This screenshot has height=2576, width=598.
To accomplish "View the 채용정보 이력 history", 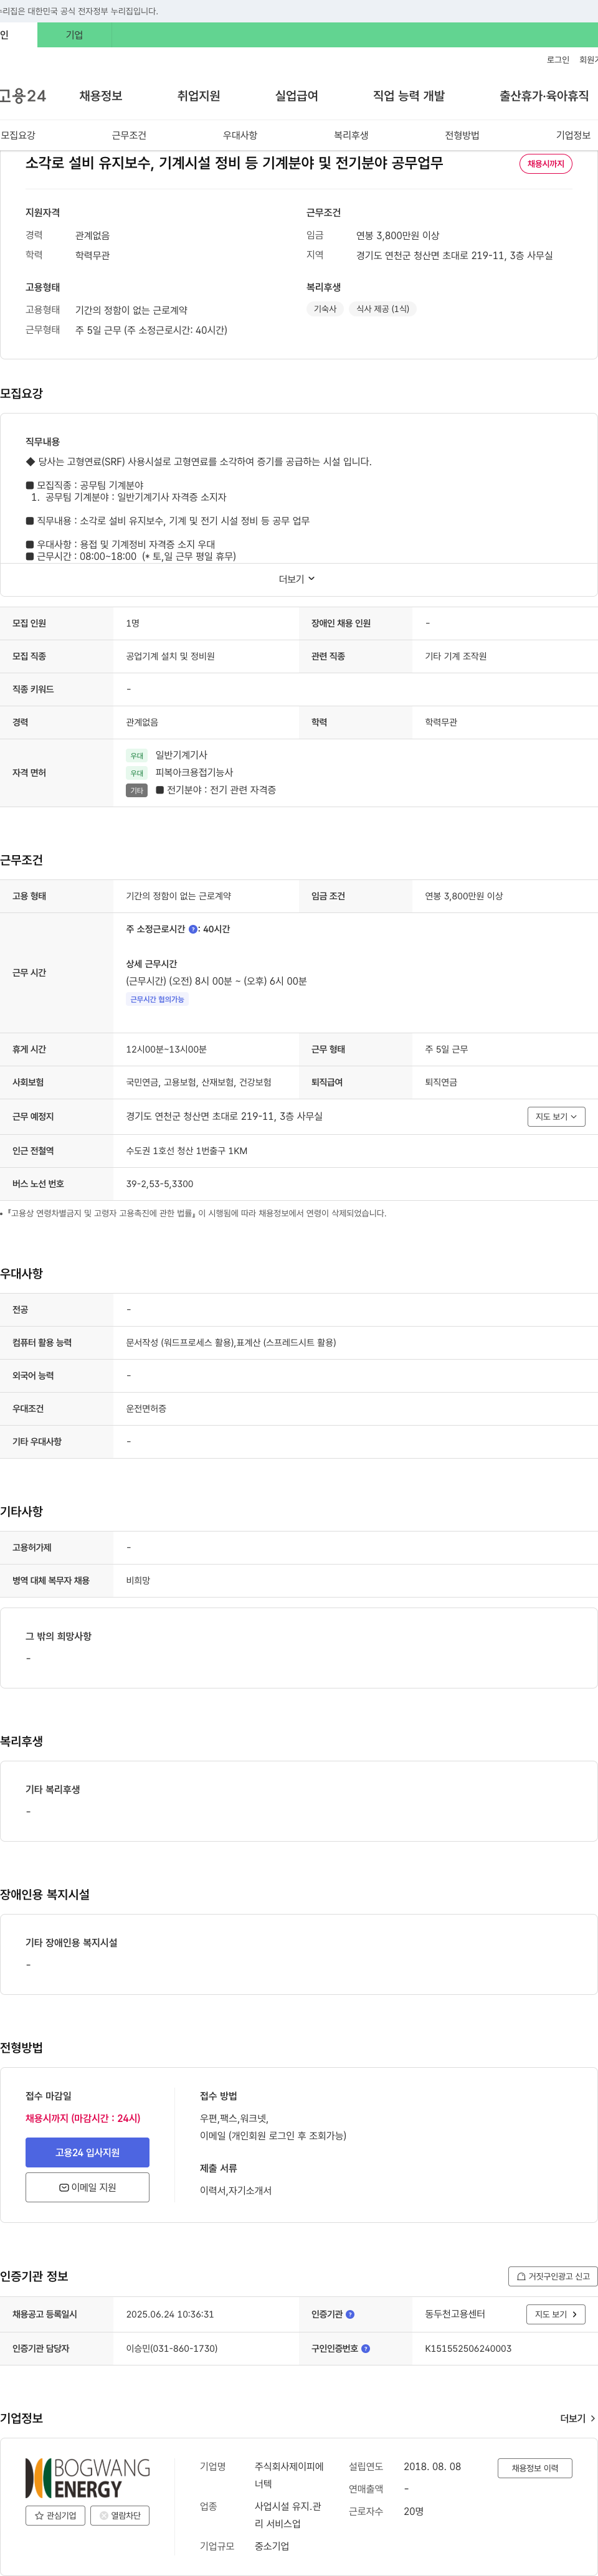I will (535, 2468).
